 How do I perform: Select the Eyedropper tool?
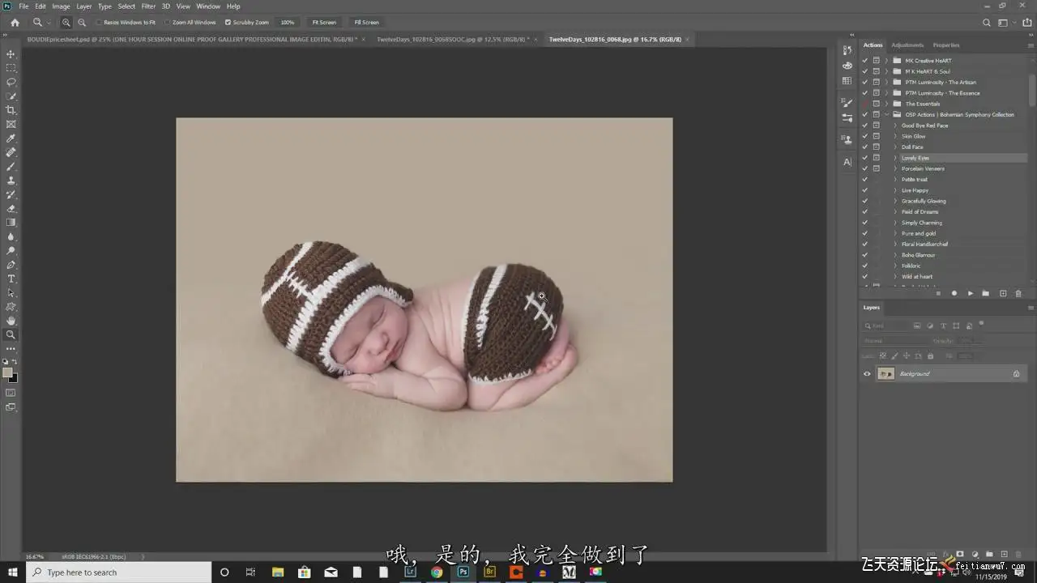pos(11,138)
